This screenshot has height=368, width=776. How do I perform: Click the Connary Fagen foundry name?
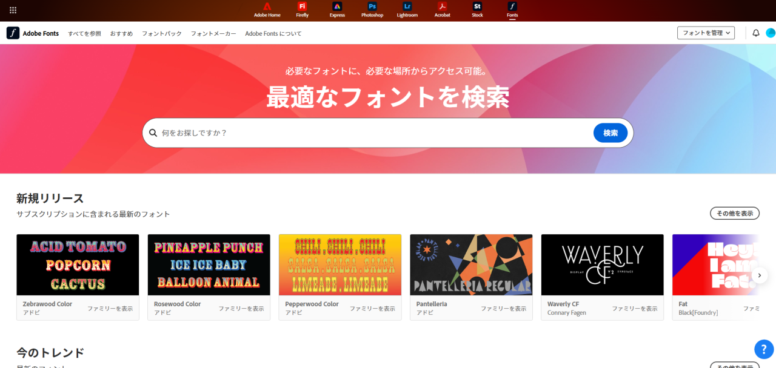click(567, 313)
